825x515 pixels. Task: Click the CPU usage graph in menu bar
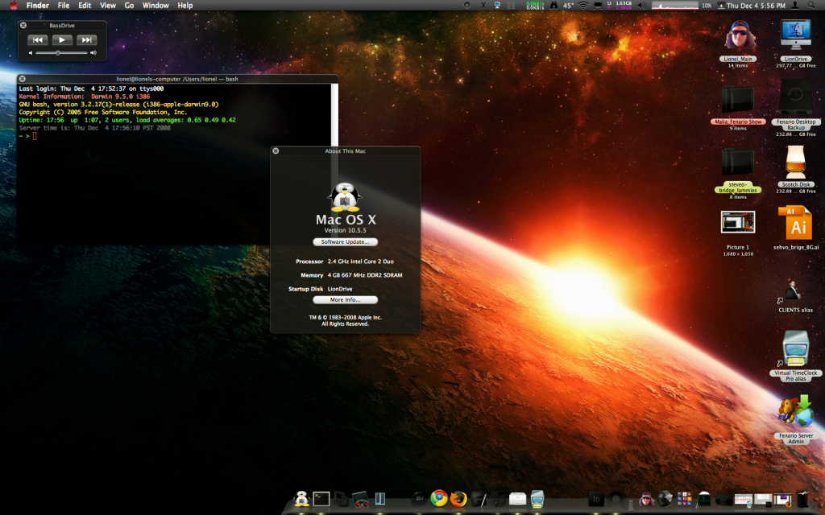[x=675, y=6]
